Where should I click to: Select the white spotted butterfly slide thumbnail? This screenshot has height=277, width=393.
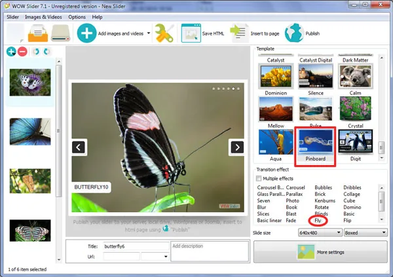click(x=30, y=83)
